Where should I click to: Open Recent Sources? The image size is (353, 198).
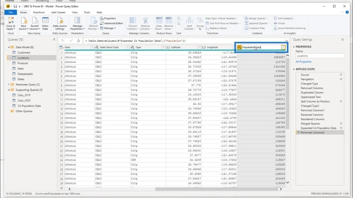click(x=35, y=24)
